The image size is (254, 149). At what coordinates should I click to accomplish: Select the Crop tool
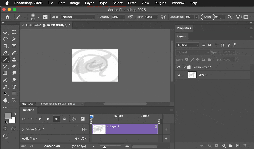click(5, 46)
